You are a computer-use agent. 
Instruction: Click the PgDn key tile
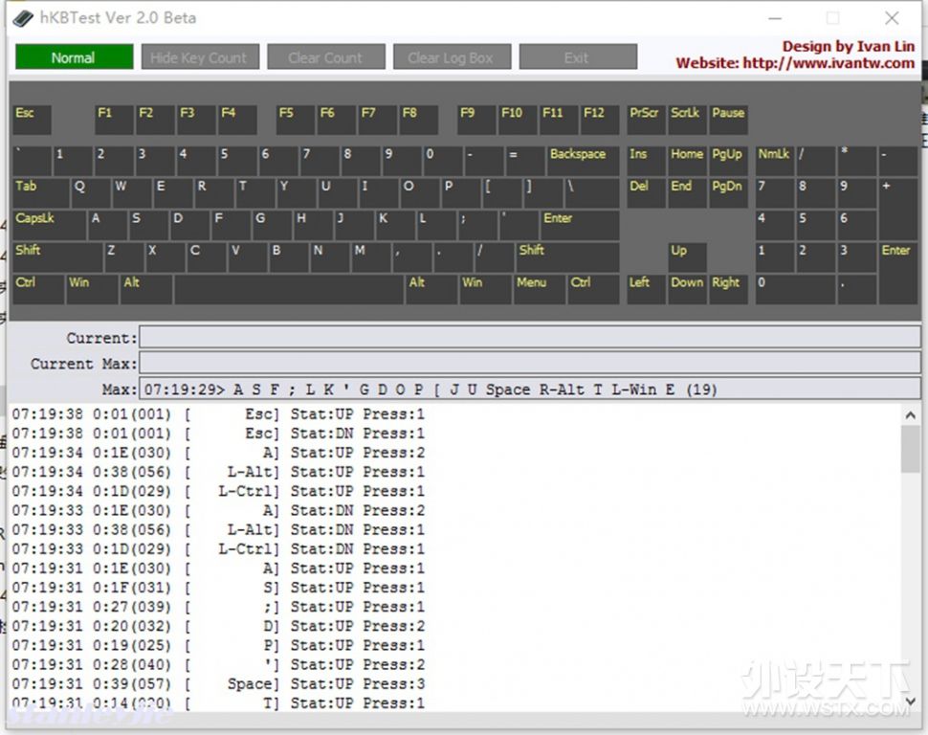pos(729,193)
